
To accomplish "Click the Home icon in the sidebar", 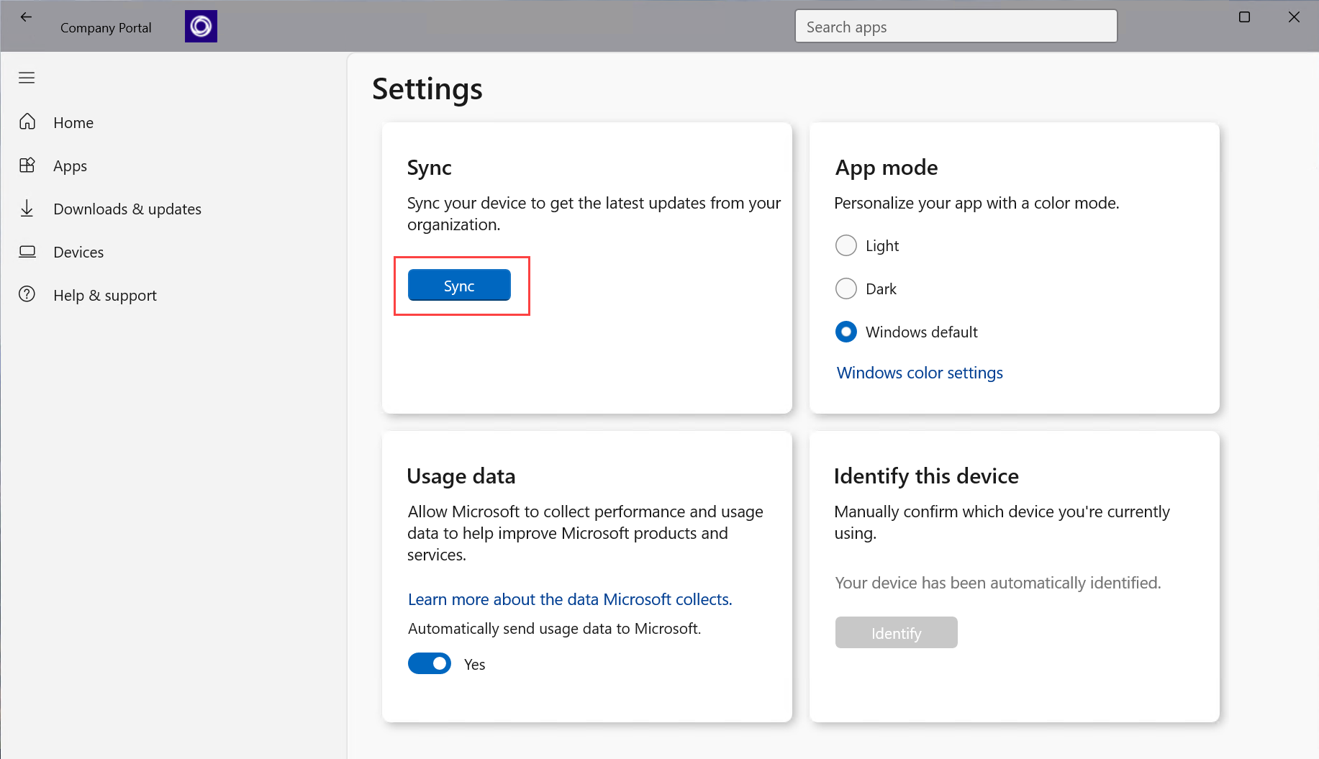I will (x=27, y=122).
